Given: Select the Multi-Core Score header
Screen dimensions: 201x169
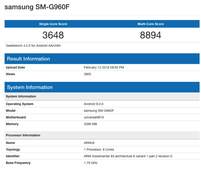Looking at the screenshot, I should pos(150,24).
